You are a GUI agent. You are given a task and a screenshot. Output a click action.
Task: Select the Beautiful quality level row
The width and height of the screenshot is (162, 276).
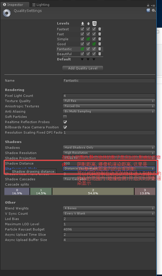[80, 54]
